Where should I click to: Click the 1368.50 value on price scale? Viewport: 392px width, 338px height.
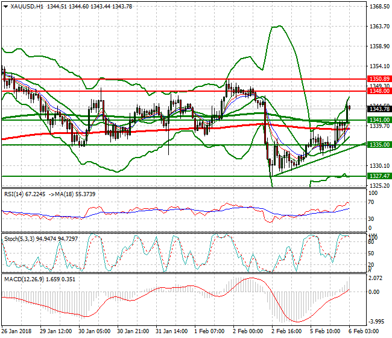click(x=378, y=7)
